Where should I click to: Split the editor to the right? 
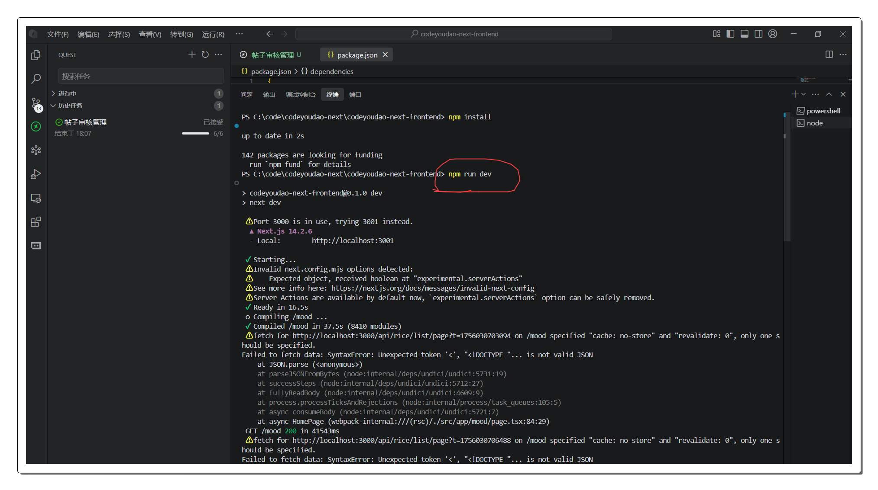click(829, 54)
